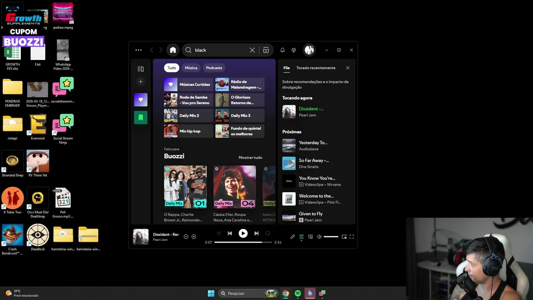Open the Daily Mix 04 cover card
Screen dimensions: 533x300
point(235,187)
